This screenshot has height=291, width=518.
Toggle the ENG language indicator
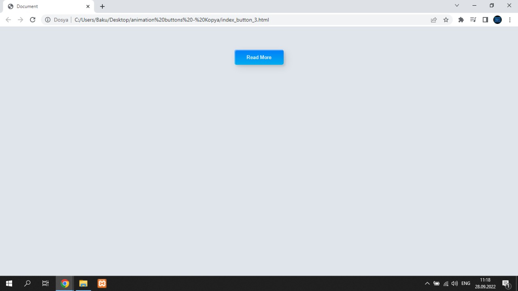tap(465, 283)
